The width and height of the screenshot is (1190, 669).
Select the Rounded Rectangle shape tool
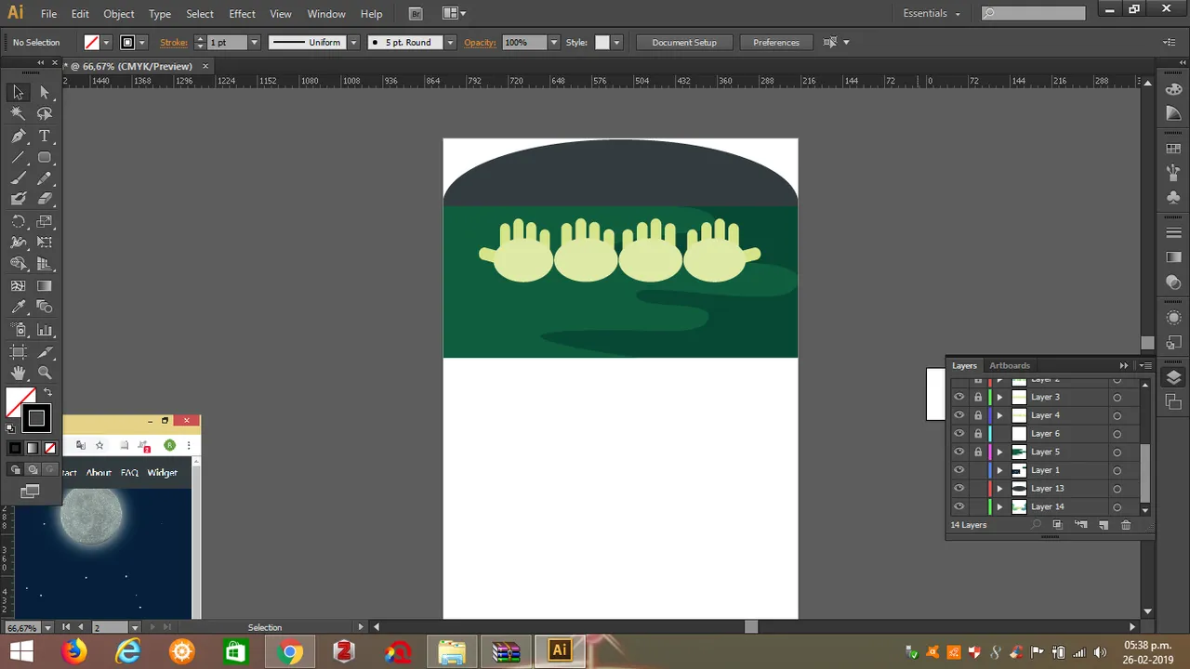pyautogui.click(x=44, y=157)
